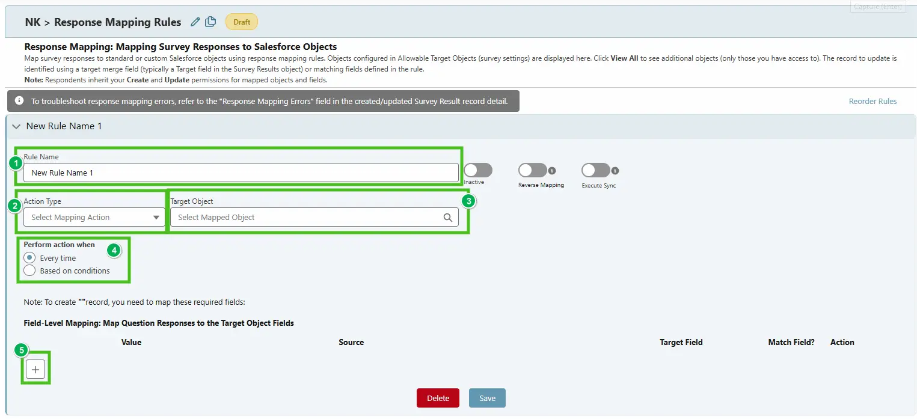Open Reorder Rules
Screen dimensions: 917x419
(873, 101)
